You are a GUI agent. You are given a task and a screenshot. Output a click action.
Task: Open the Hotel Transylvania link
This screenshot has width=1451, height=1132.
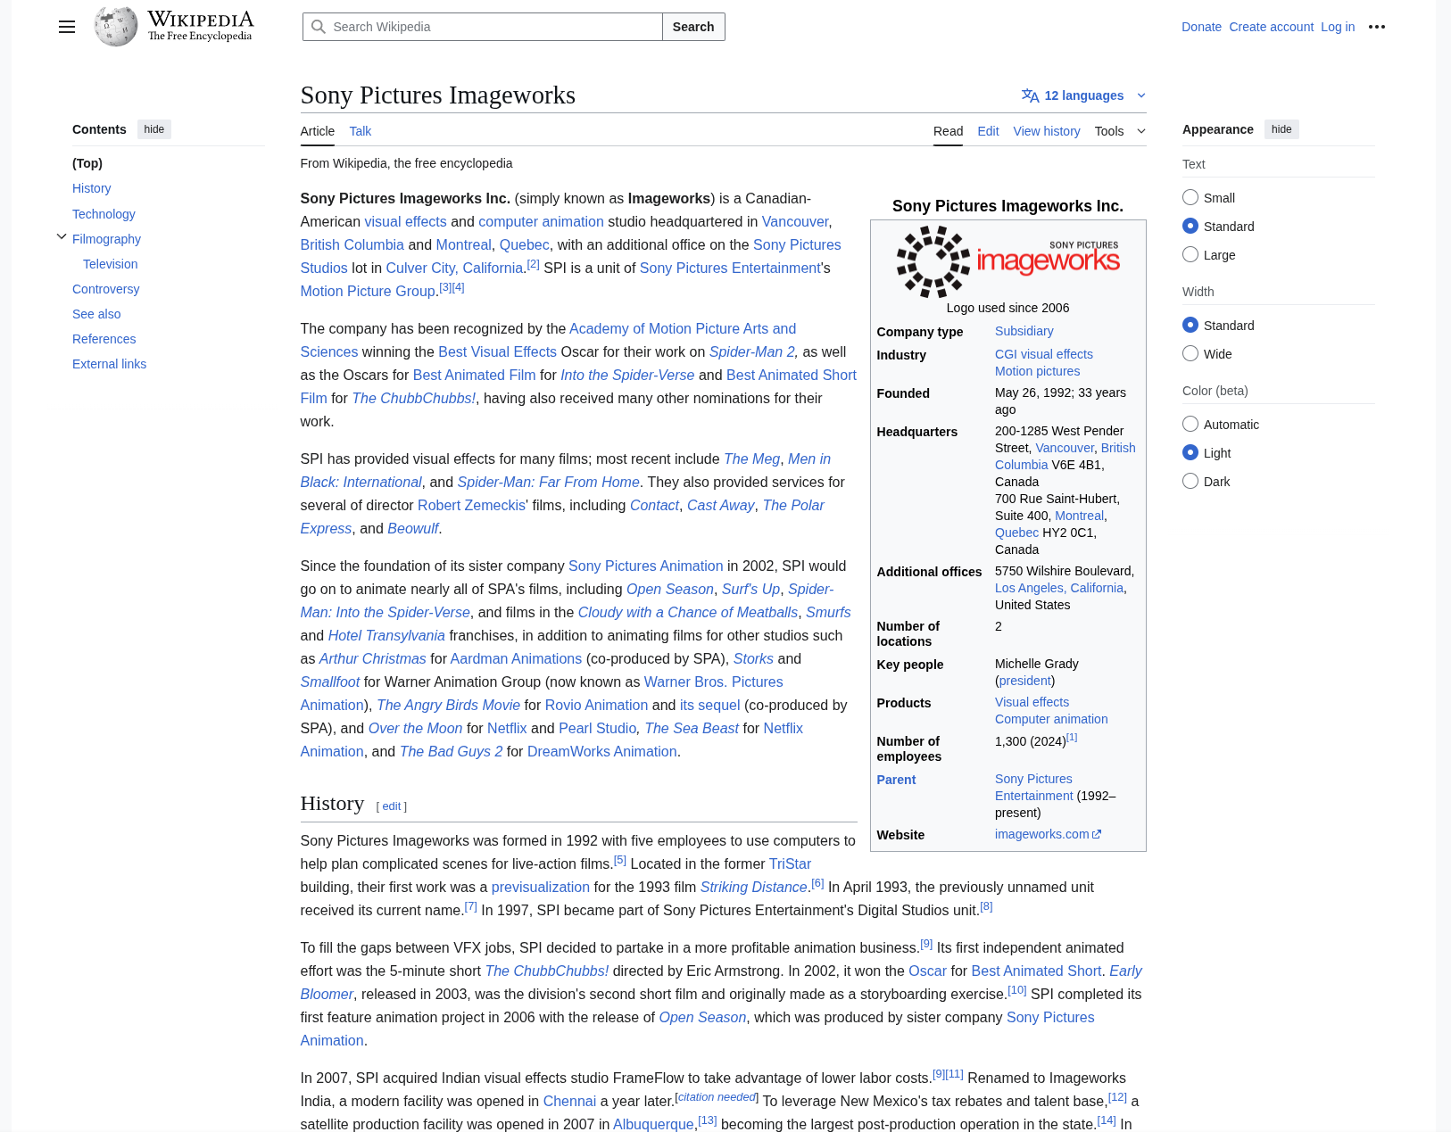coord(386,635)
